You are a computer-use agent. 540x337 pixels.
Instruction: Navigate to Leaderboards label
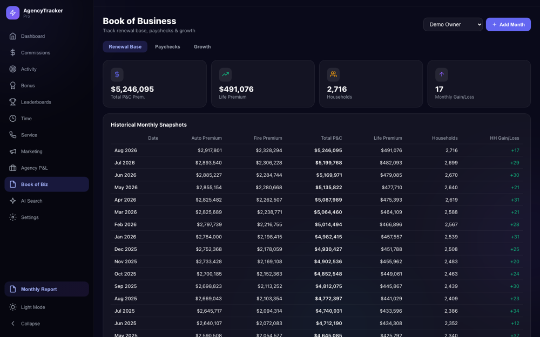[x=36, y=102]
